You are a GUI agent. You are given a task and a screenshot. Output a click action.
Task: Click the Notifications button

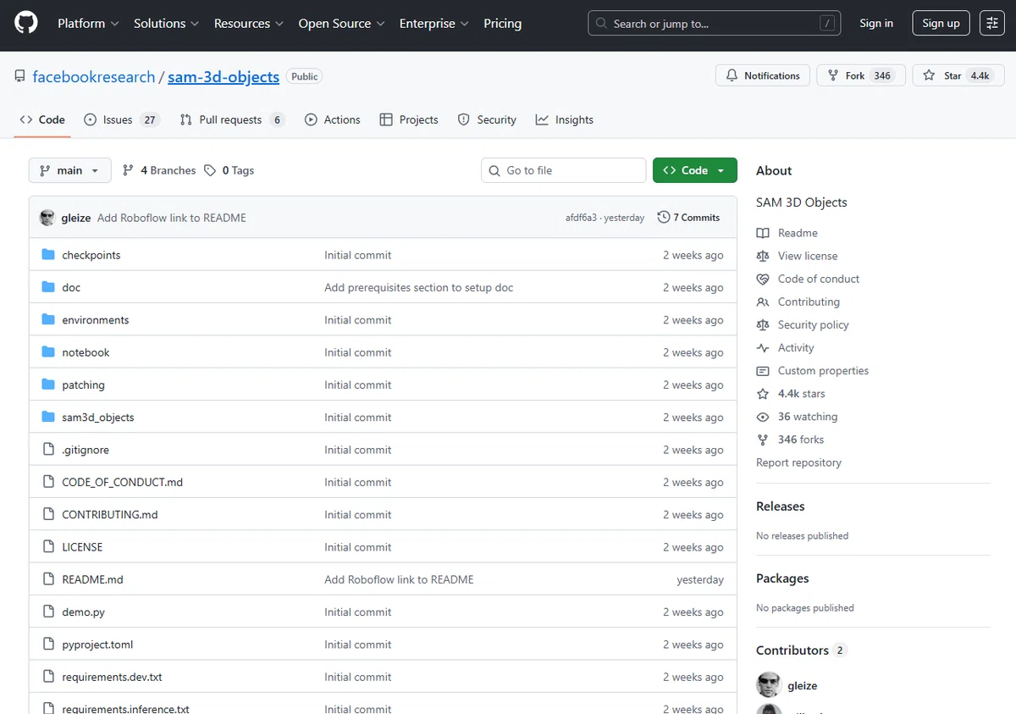[x=763, y=75]
